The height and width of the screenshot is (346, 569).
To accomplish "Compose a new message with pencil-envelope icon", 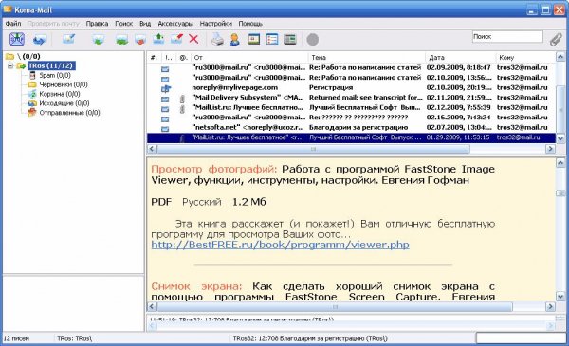I will point(68,39).
